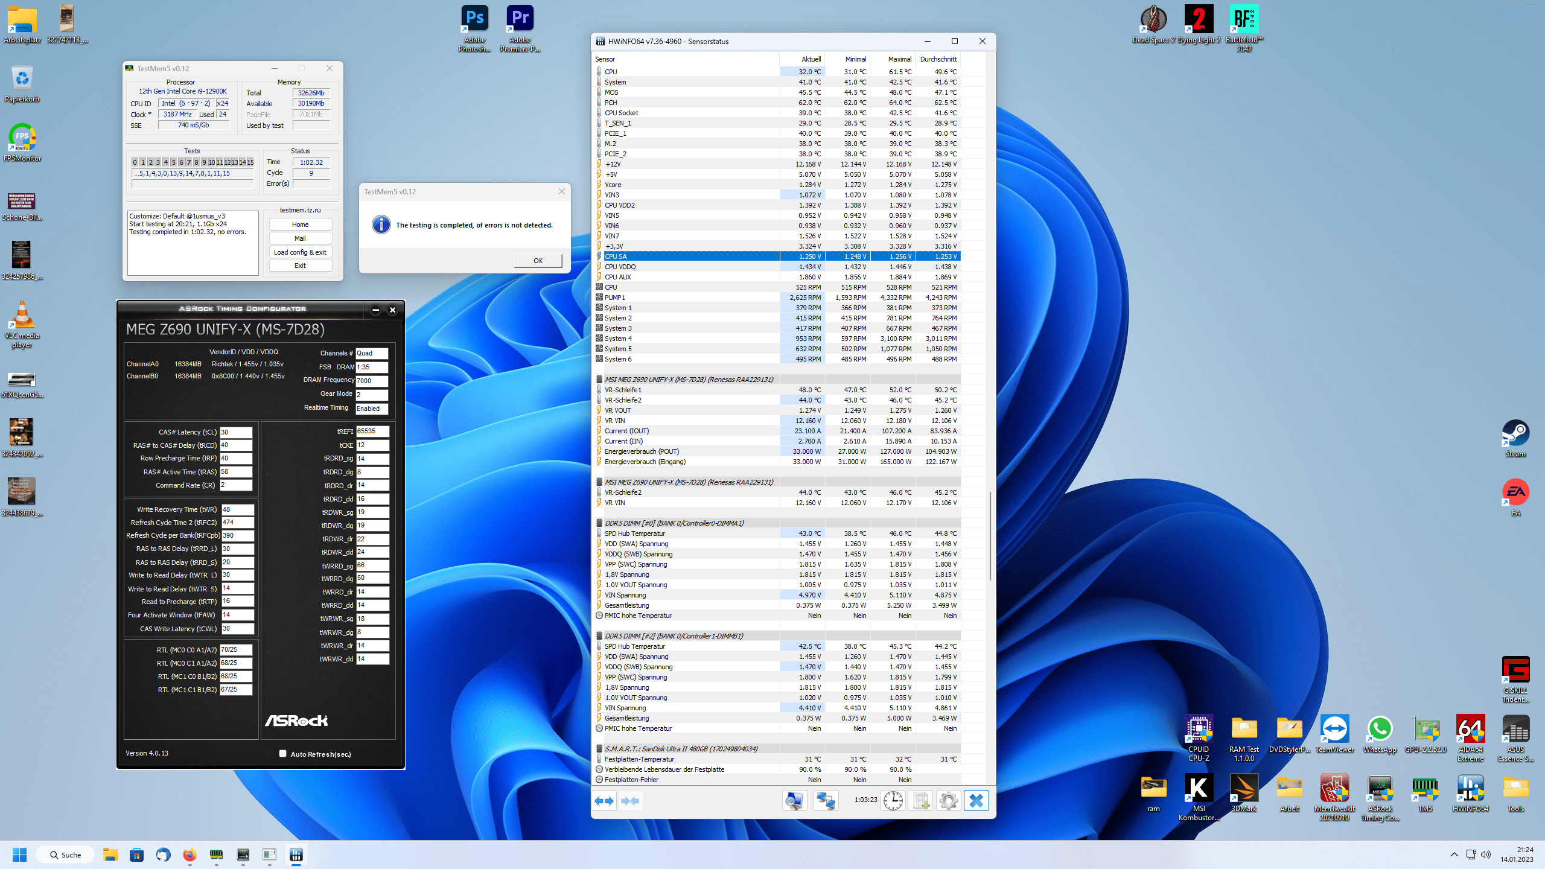Select the CPUID CPU-Z desktop icon
This screenshot has height=869, width=1545.
point(1199,739)
